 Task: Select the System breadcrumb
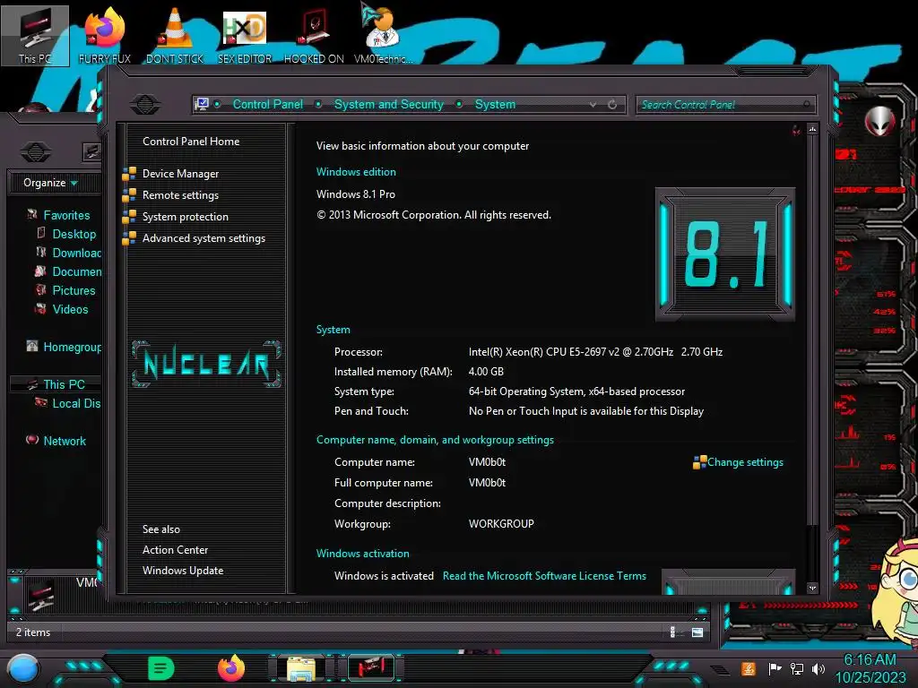point(495,104)
